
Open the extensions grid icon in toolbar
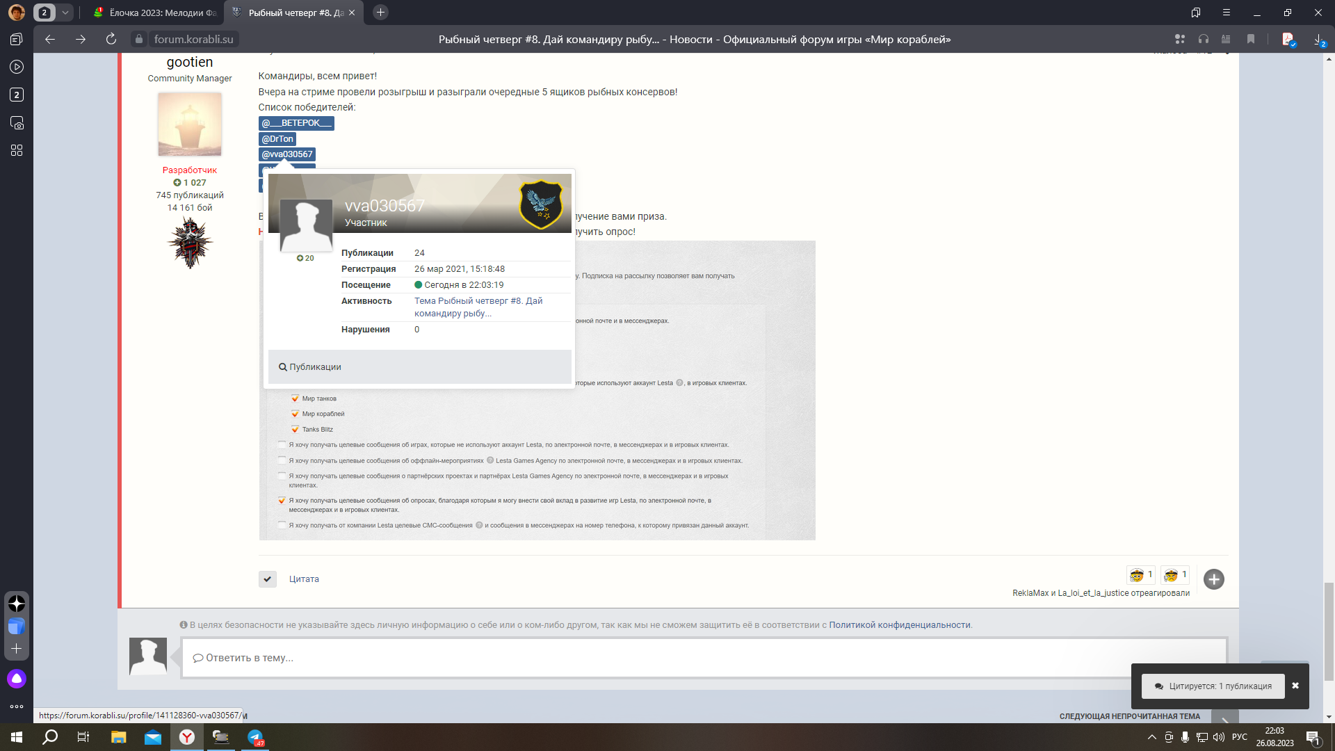click(x=1180, y=40)
